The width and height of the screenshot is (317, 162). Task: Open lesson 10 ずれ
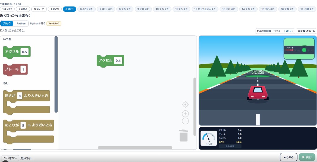coord(162,9)
